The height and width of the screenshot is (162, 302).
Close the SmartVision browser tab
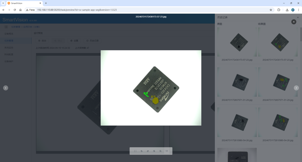pos(40,3)
